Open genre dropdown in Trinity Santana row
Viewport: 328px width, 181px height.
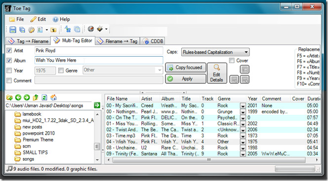[x=243, y=154]
